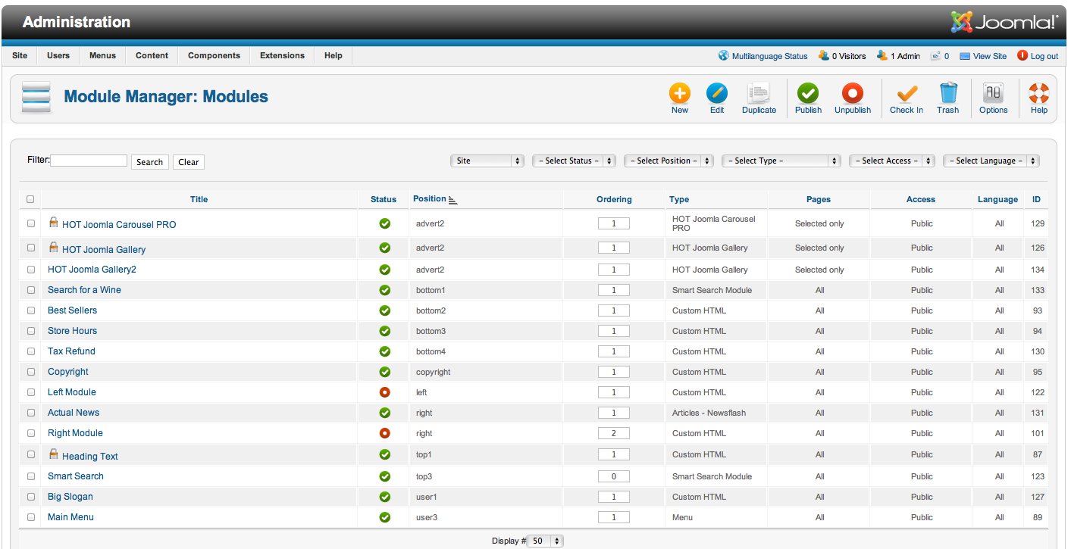Check the Big Slogan row checkbox
This screenshot has width=1071, height=549.
(31, 497)
